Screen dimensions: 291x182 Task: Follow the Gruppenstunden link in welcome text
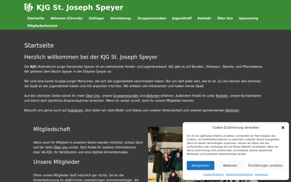126,96
